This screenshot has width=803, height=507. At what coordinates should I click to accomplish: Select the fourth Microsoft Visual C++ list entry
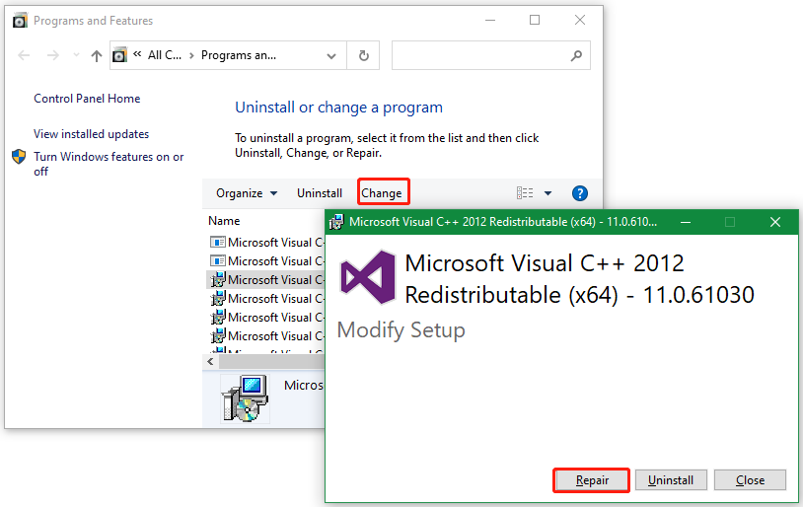pos(266,299)
